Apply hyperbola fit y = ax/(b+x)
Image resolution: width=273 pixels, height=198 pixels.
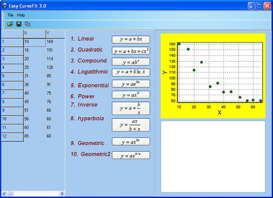point(131,125)
